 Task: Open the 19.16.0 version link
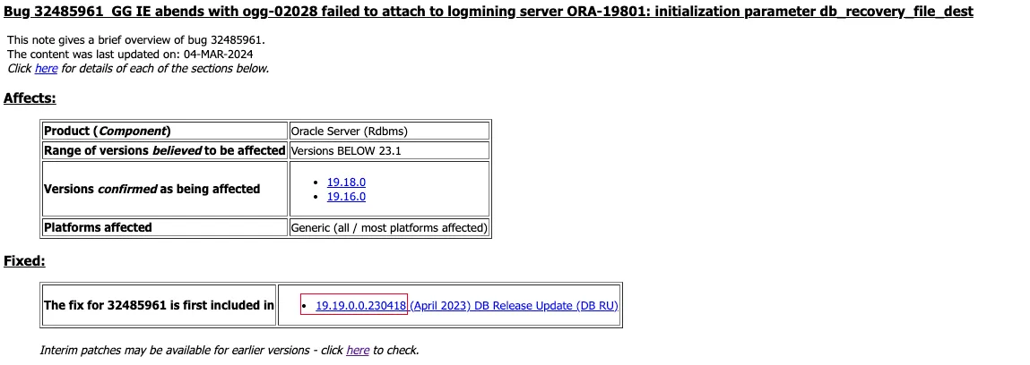[x=346, y=197]
